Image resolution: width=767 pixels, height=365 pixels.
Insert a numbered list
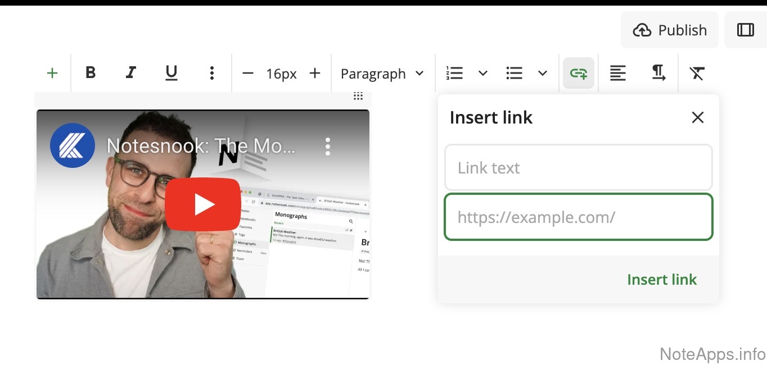454,73
